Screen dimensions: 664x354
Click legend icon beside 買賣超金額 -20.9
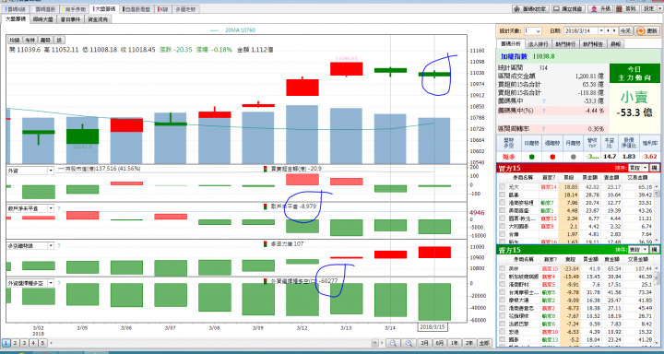pos(266,169)
